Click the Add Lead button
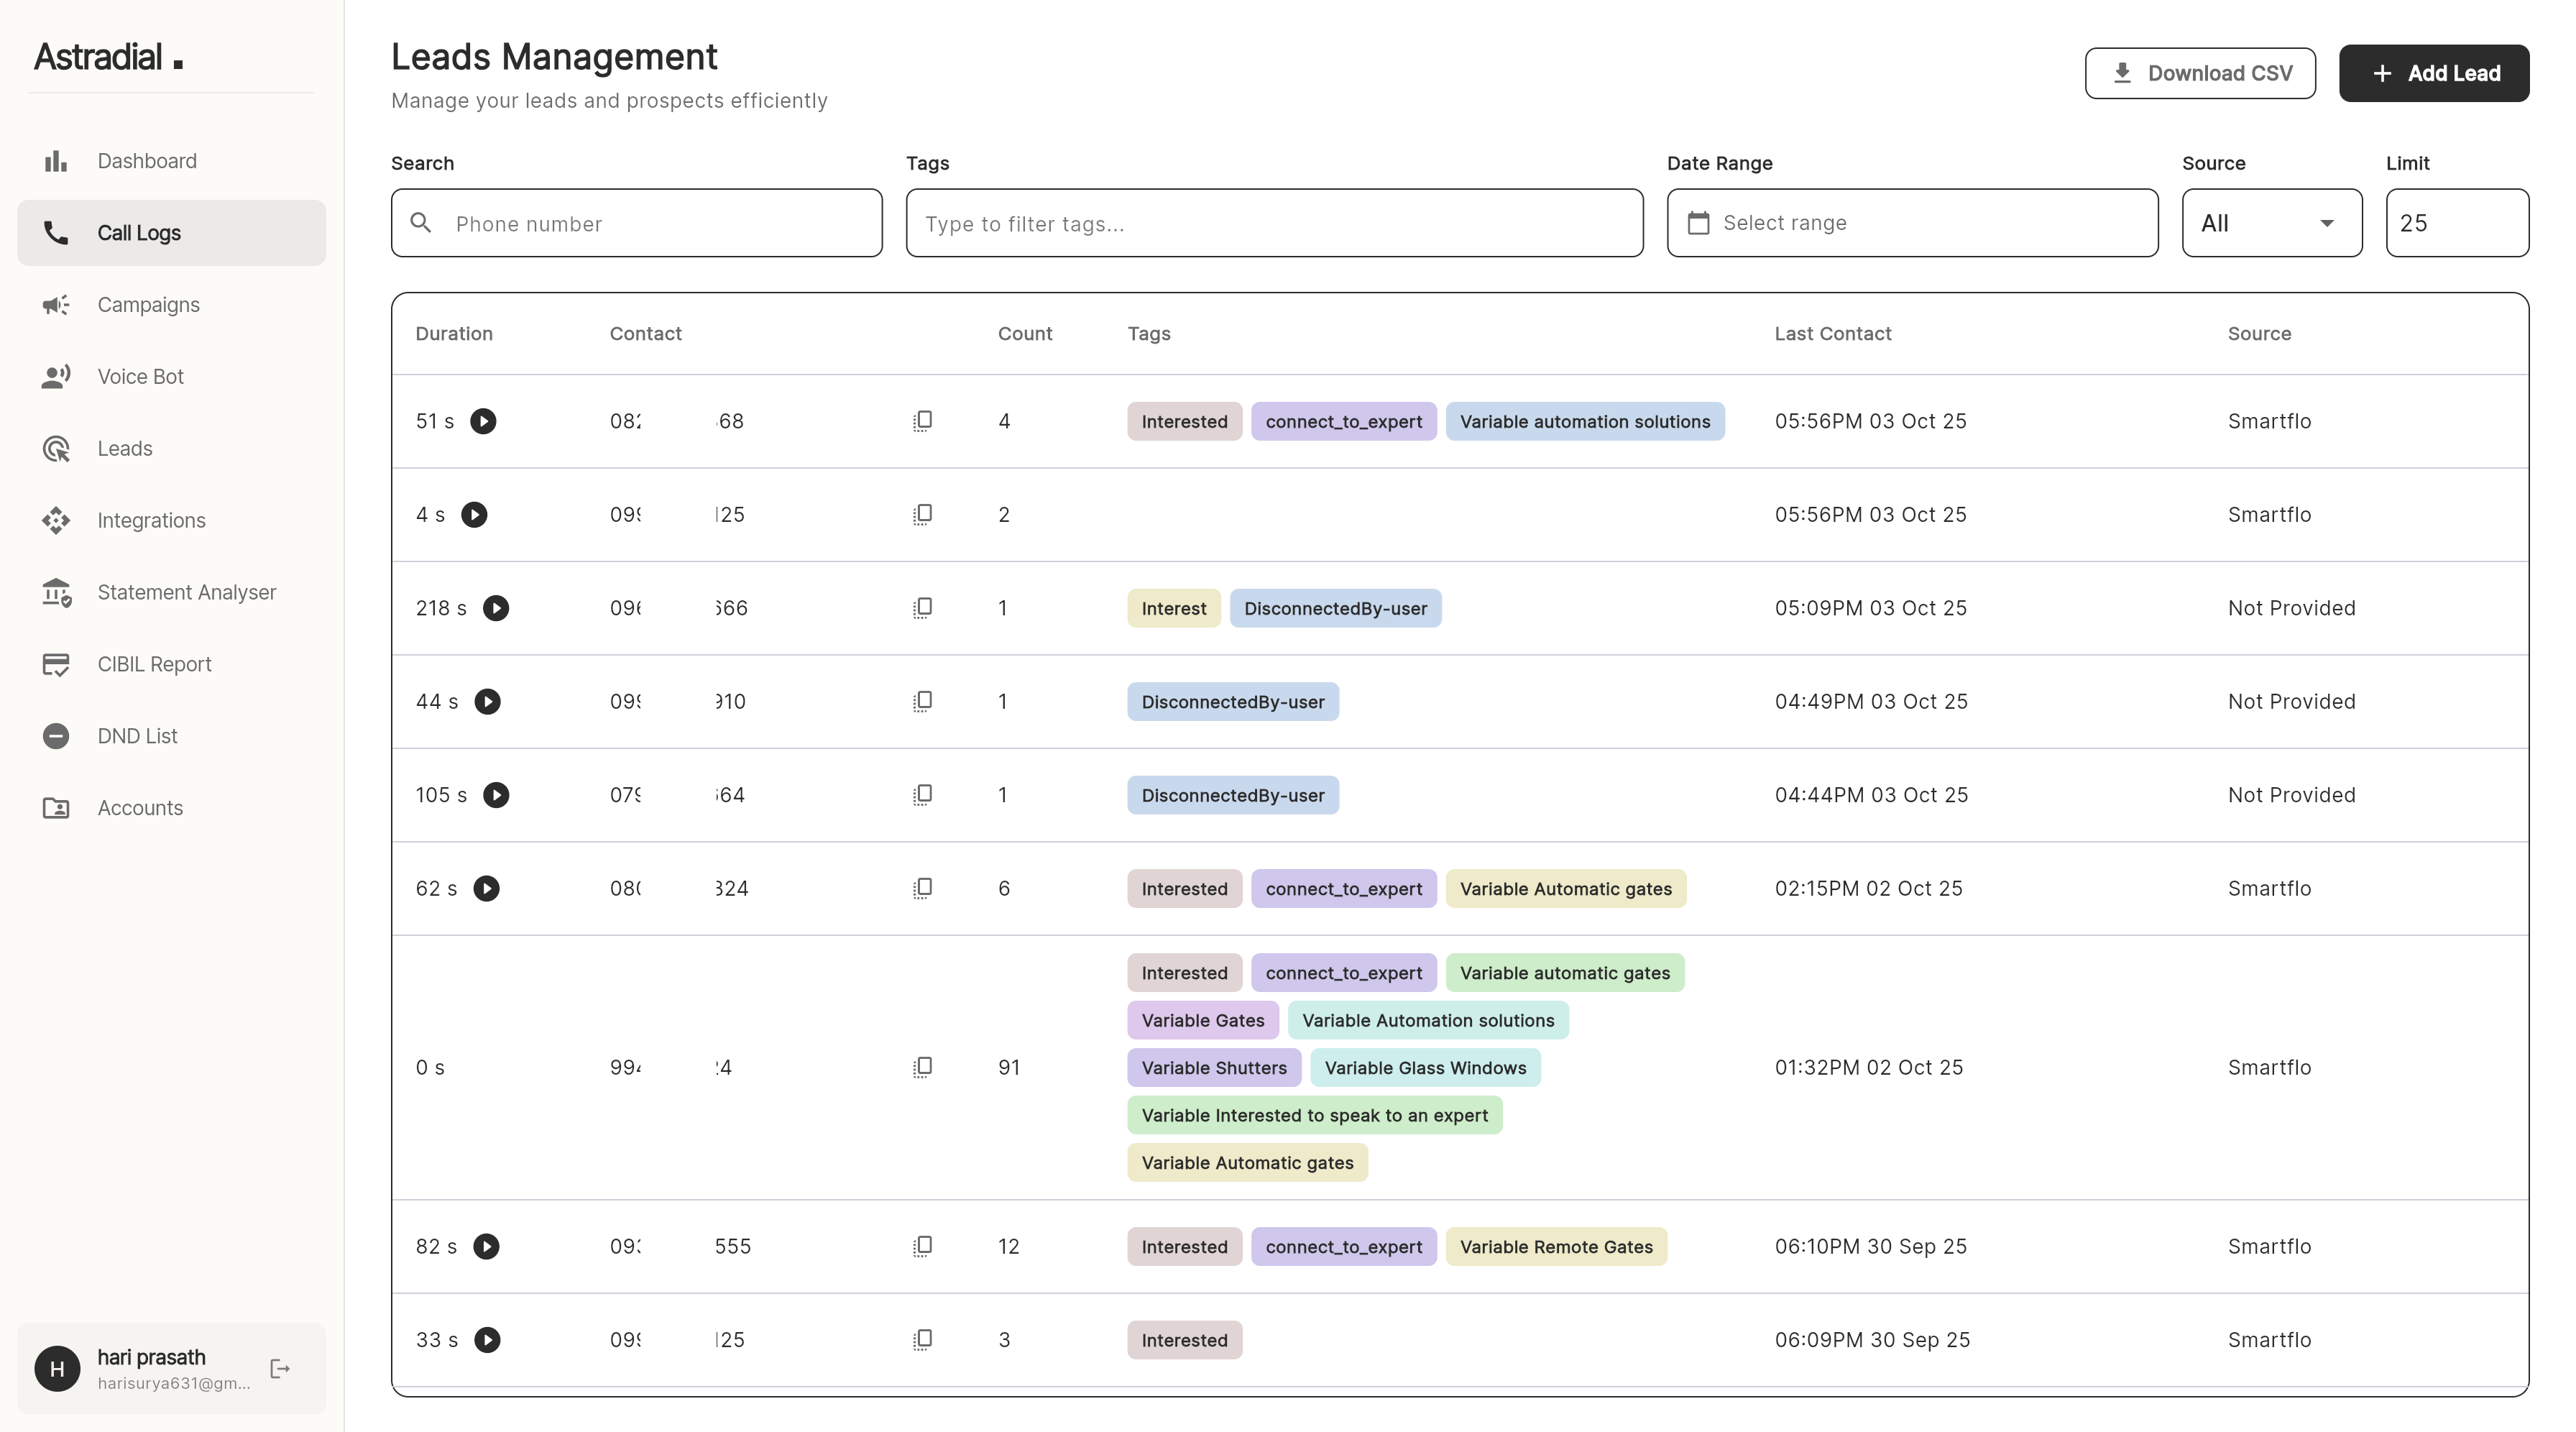The width and height of the screenshot is (2576, 1432). pos(2434,73)
